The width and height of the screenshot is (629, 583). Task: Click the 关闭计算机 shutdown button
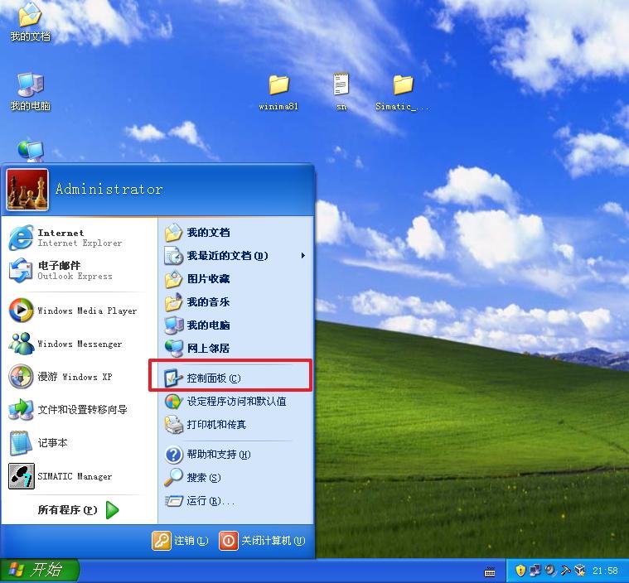pos(263,541)
